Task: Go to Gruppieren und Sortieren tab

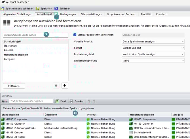Action: tap(121, 14)
